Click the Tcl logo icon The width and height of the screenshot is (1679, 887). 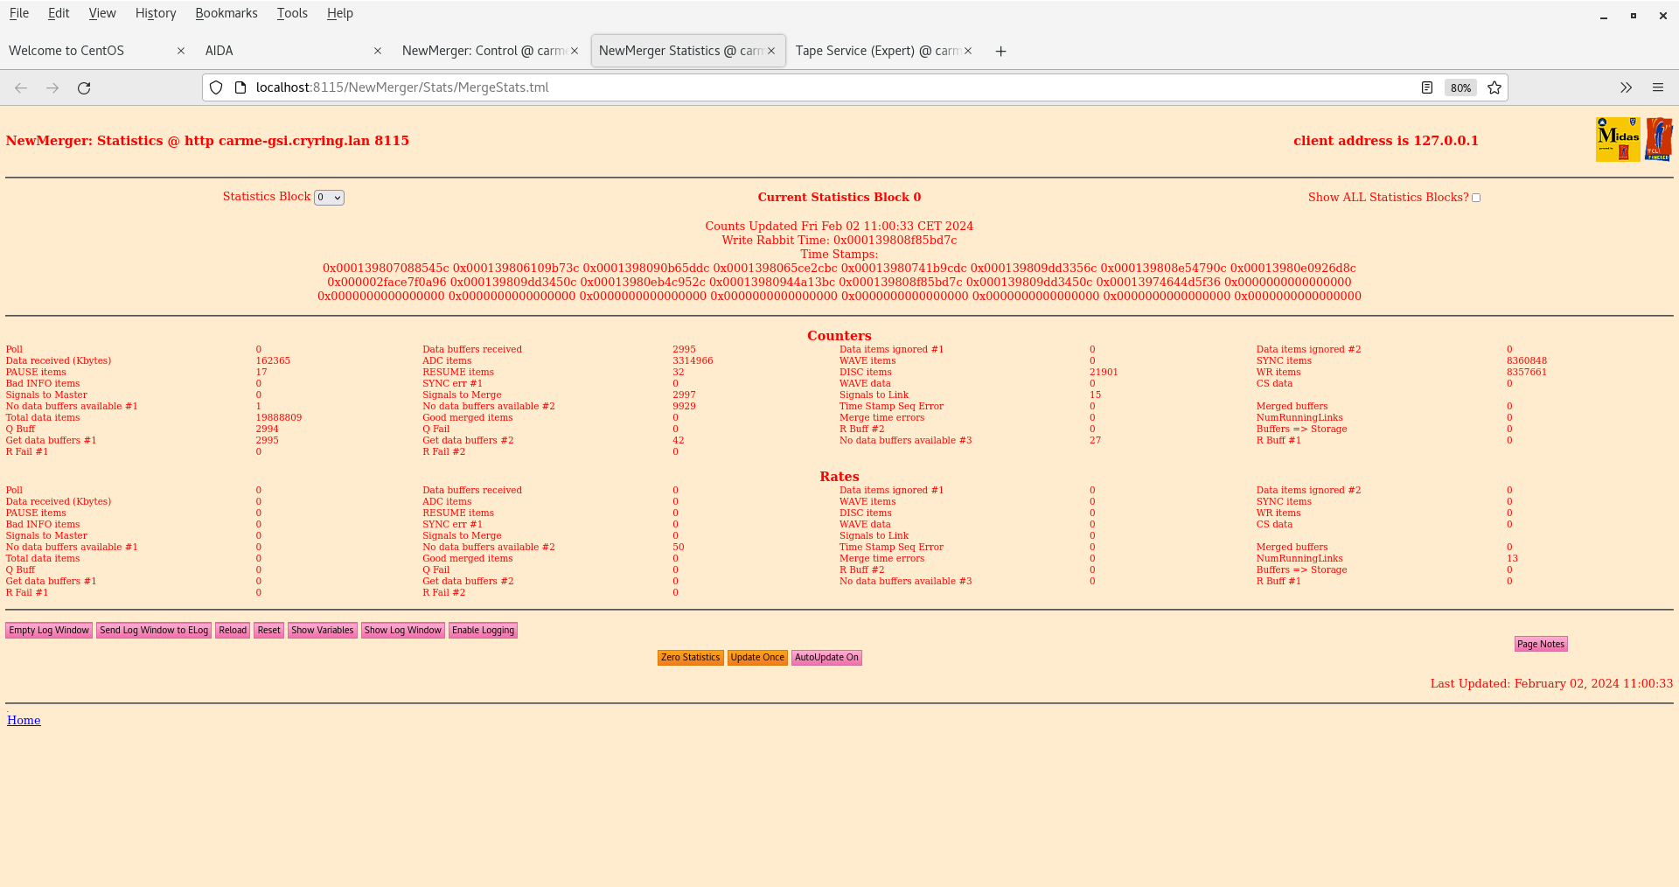[1658, 139]
